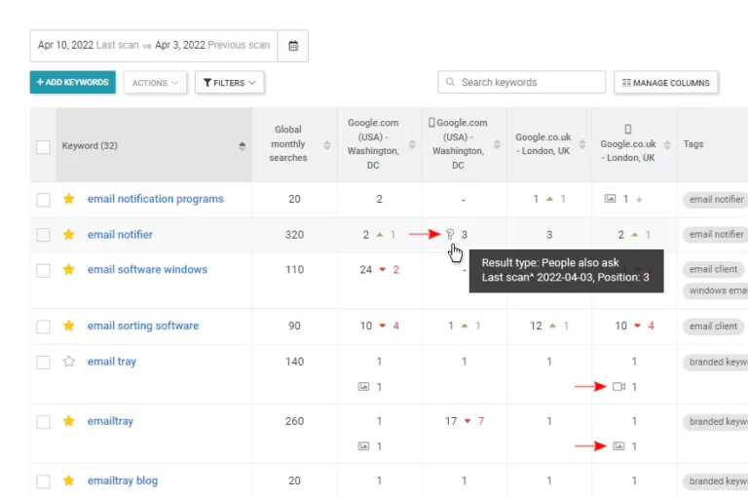Click People also ask icon in email notifier row
This screenshot has height=498, width=748.
(450, 235)
